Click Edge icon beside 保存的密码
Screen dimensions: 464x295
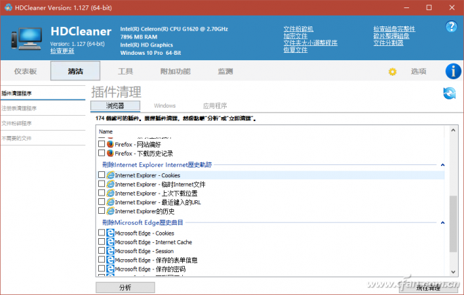pos(110,269)
